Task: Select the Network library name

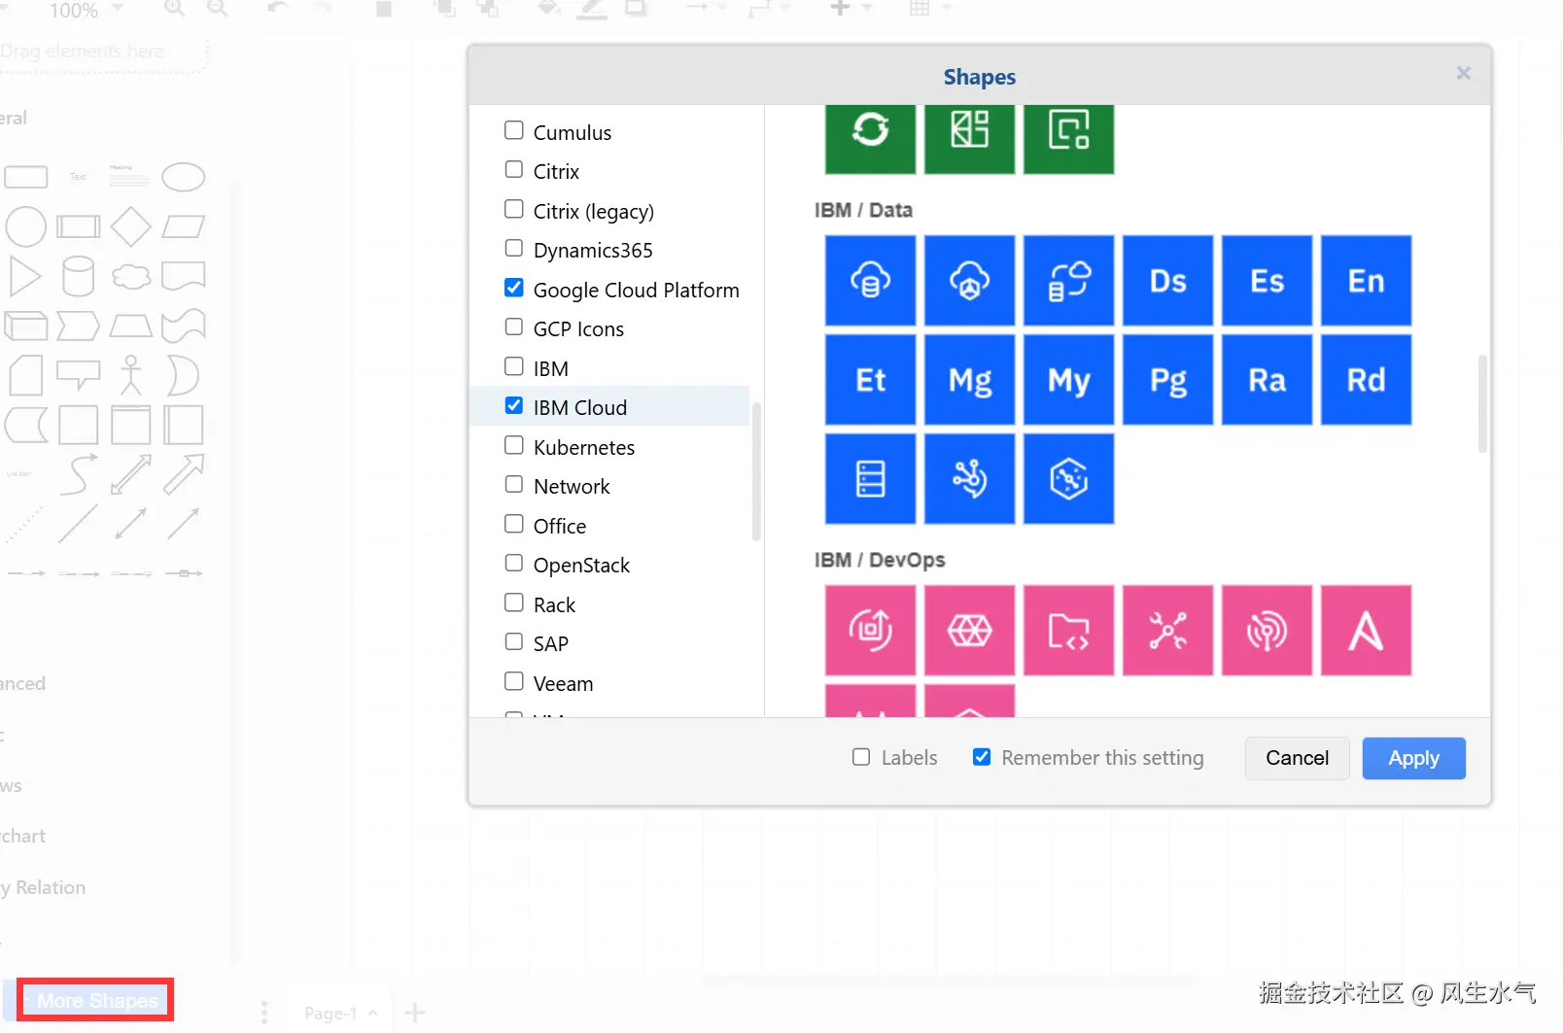Action: click(x=572, y=486)
